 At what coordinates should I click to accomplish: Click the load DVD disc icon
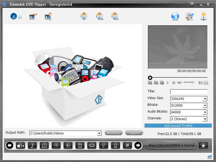point(14,16)
